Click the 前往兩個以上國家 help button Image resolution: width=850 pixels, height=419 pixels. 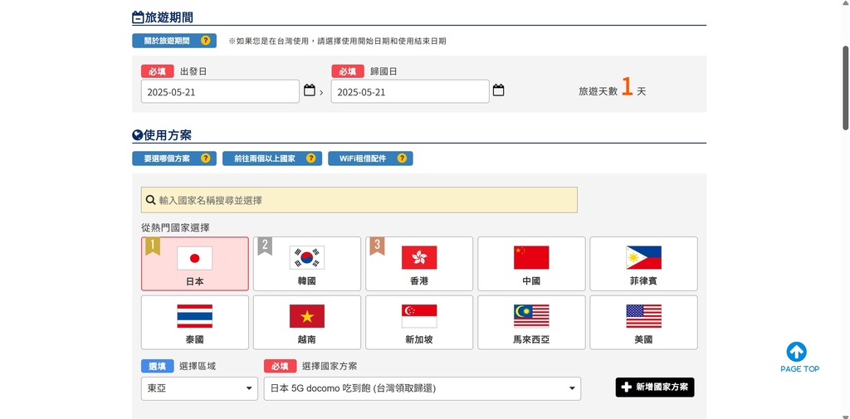272,158
